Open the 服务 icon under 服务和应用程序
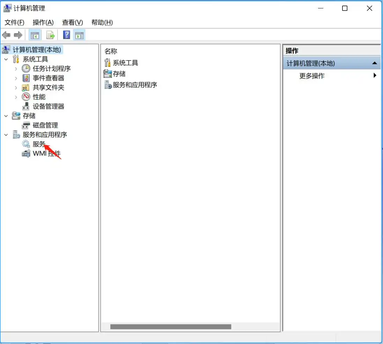This screenshot has height=344, width=383. pyautogui.click(x=38, y=144)
